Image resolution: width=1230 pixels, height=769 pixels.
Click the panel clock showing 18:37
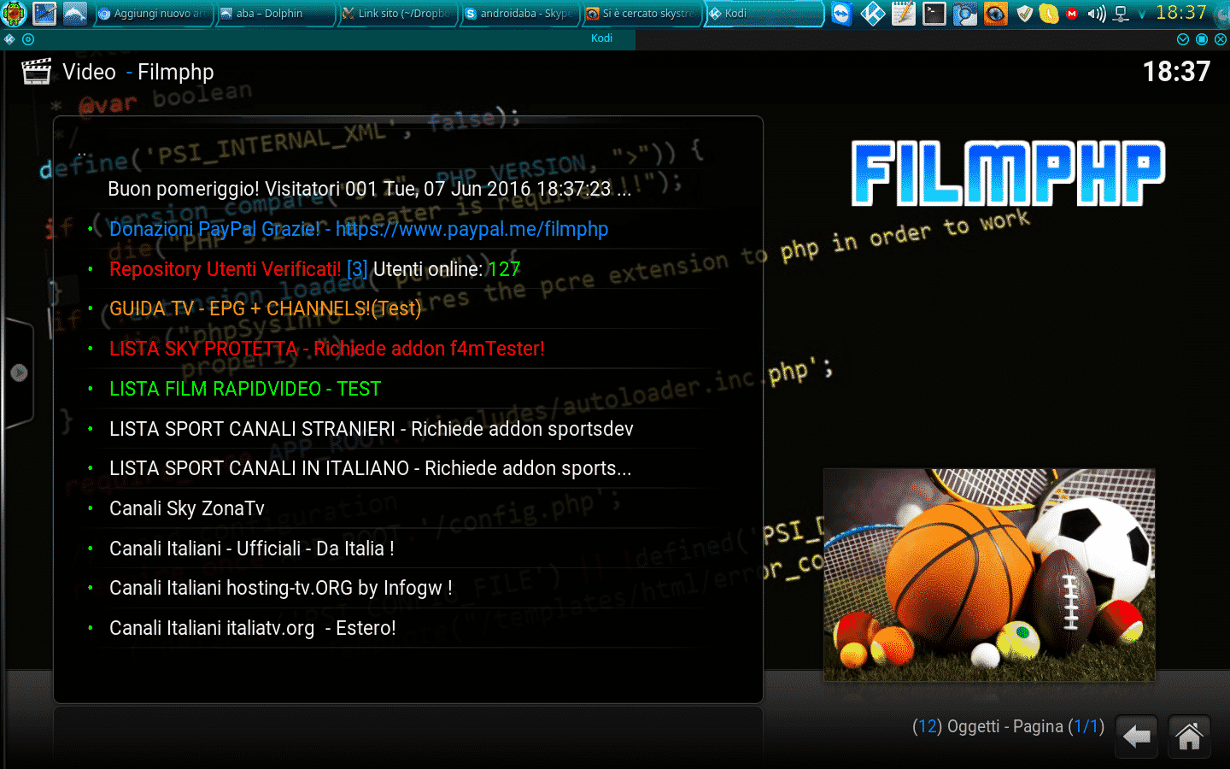click(x=1181, y=13)
